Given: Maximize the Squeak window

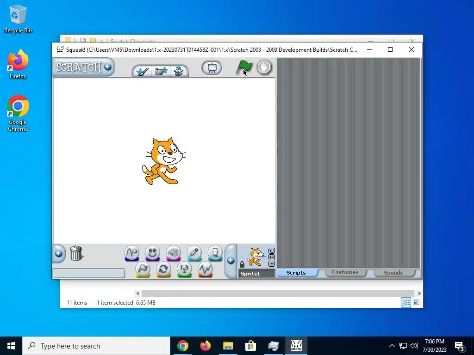Looking at the screenshot, I should click(x=390, y=49).
